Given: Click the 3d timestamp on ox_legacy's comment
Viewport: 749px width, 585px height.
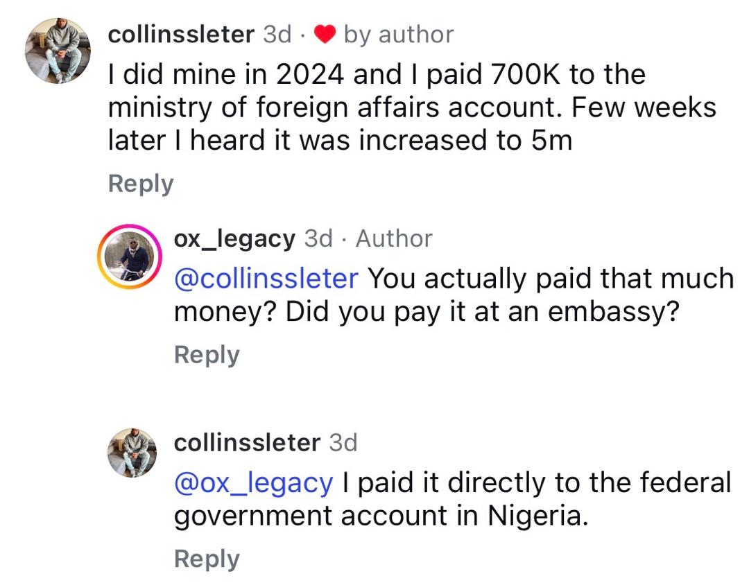Looking at the screenshot, I should pyautogui.click(x=319, y=238).
